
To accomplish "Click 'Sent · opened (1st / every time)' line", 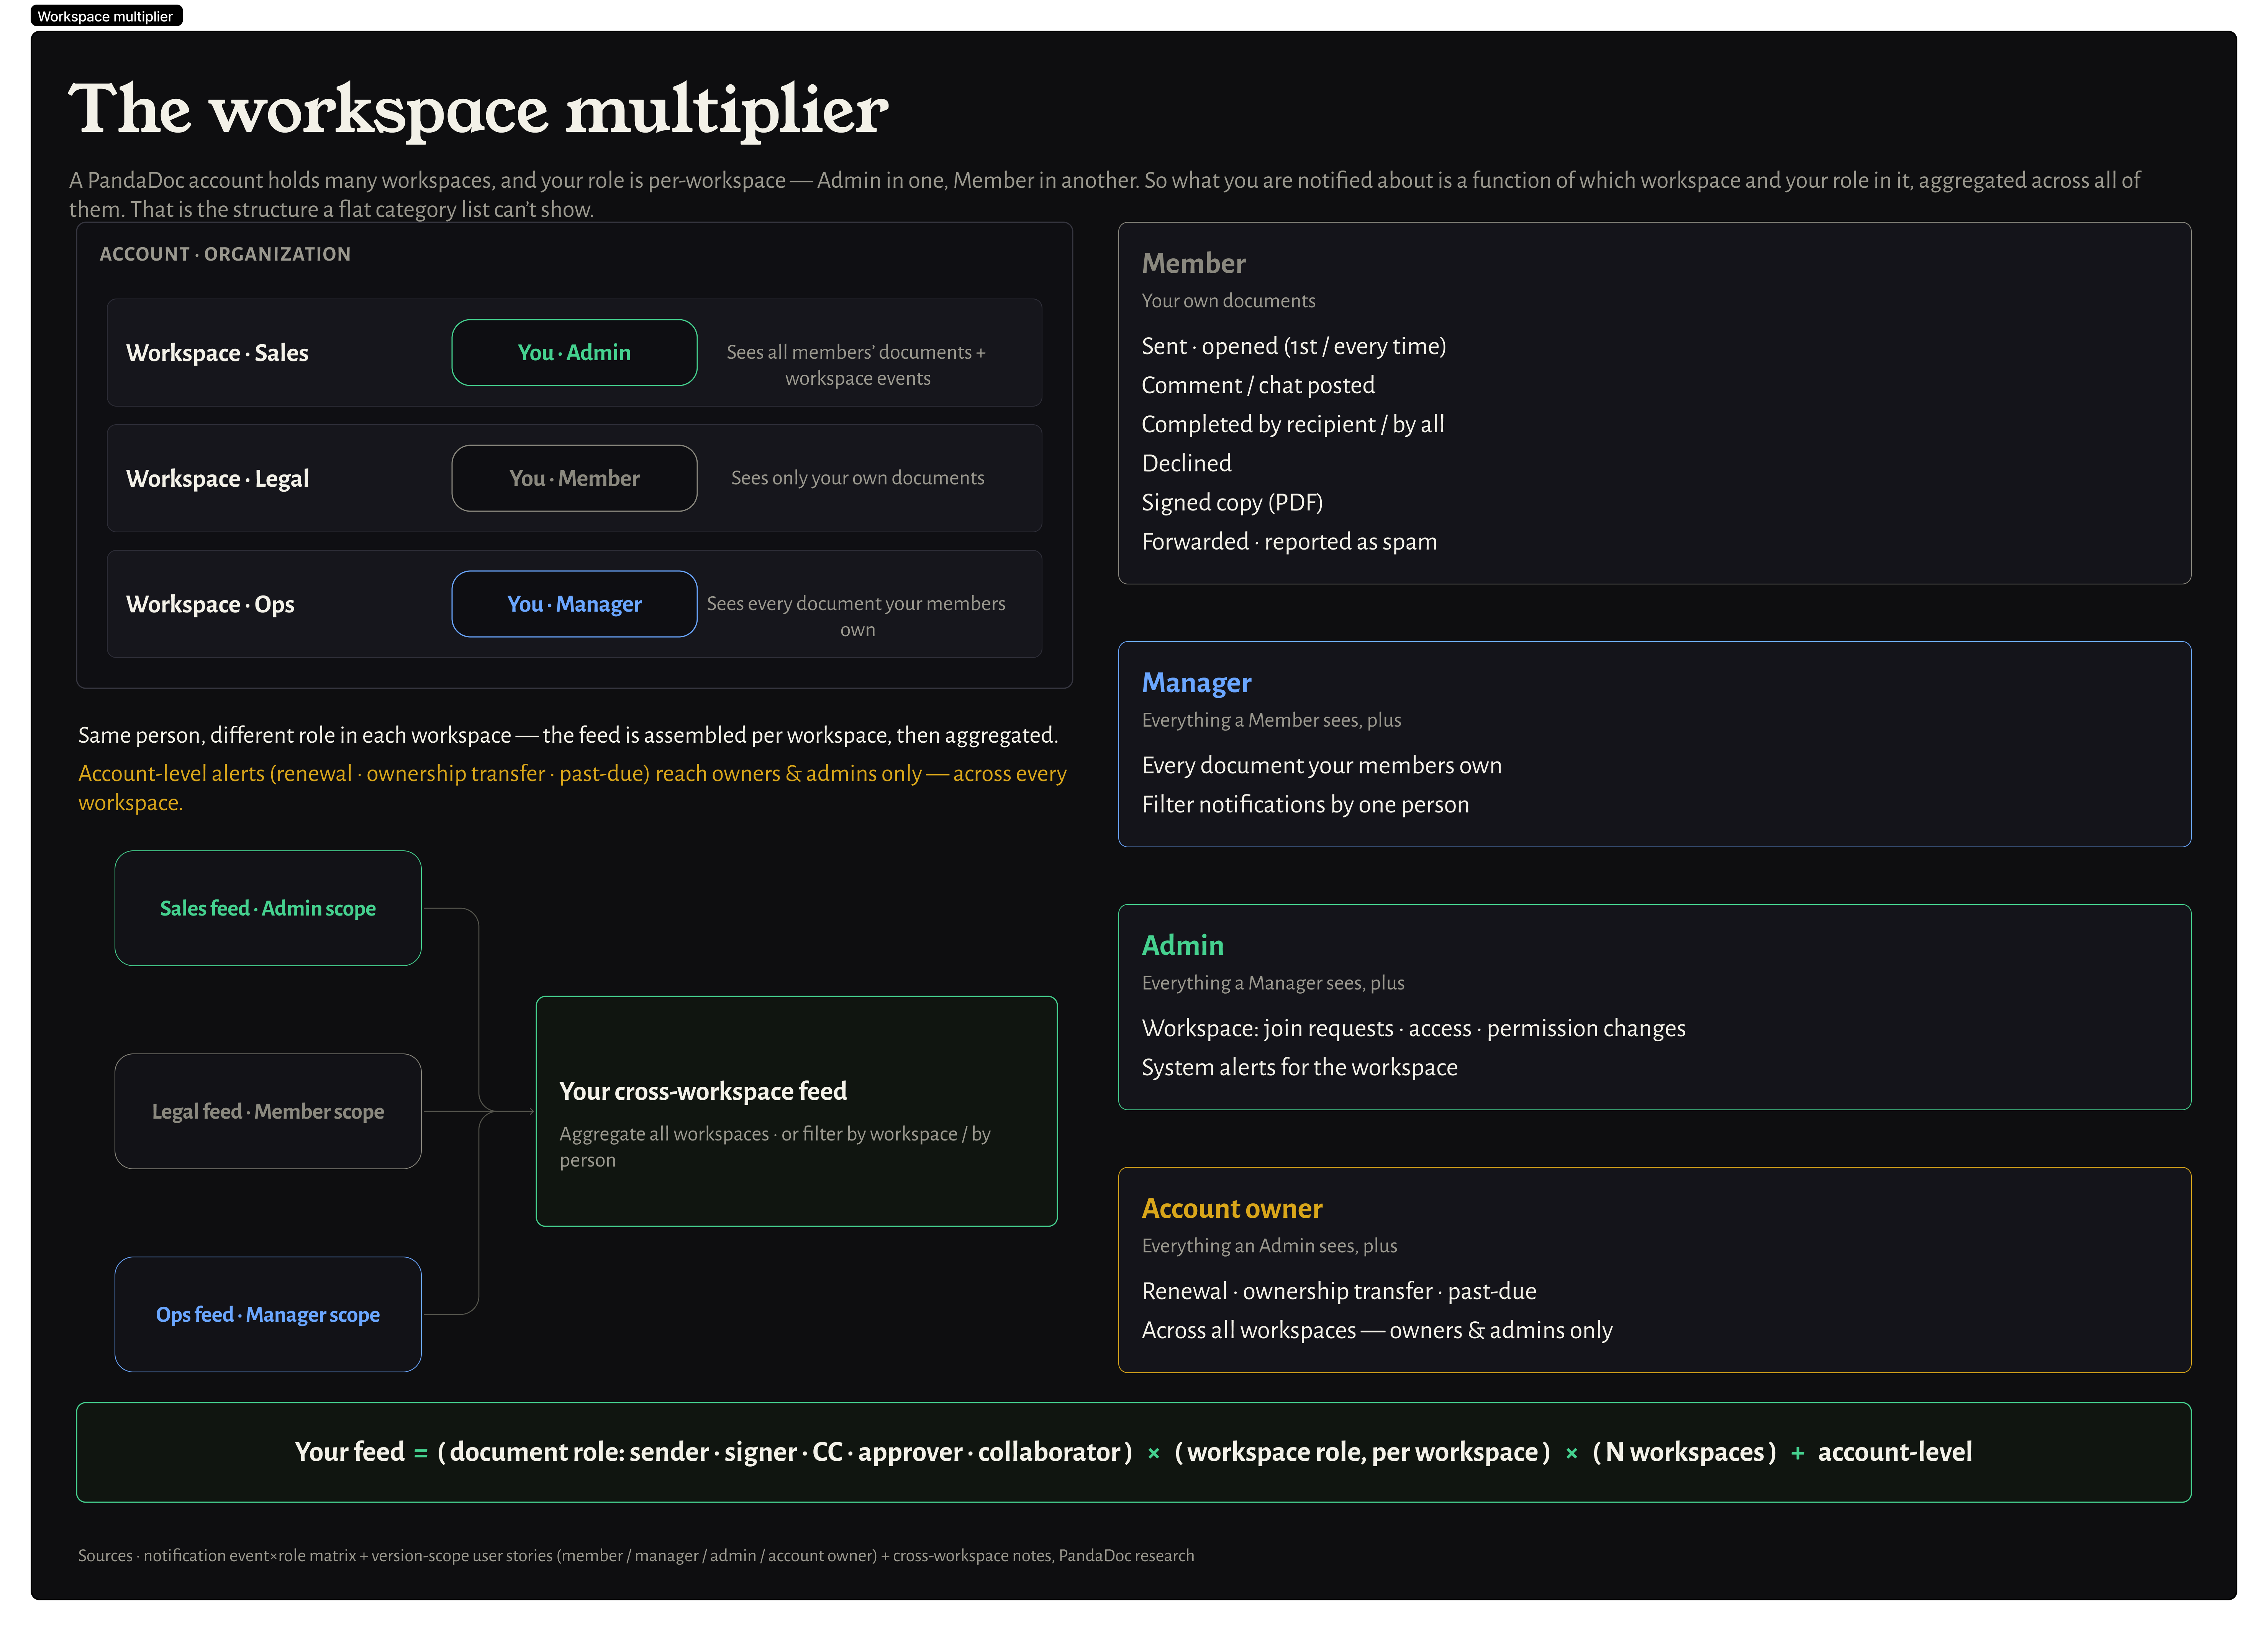I will coord(1294,346).
